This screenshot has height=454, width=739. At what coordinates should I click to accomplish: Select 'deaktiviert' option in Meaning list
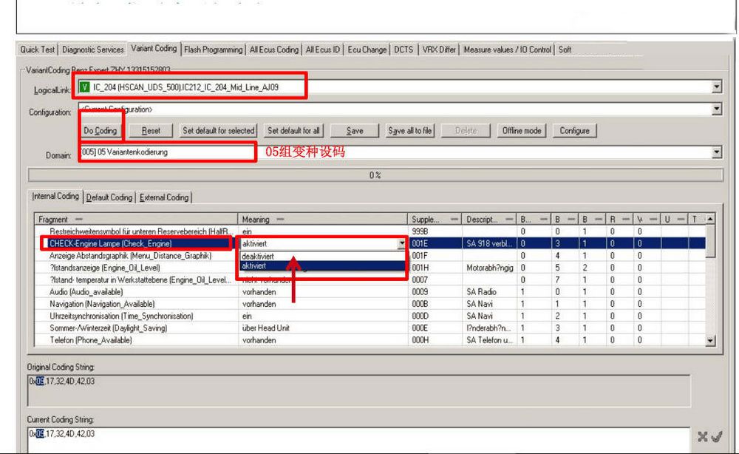258,256
